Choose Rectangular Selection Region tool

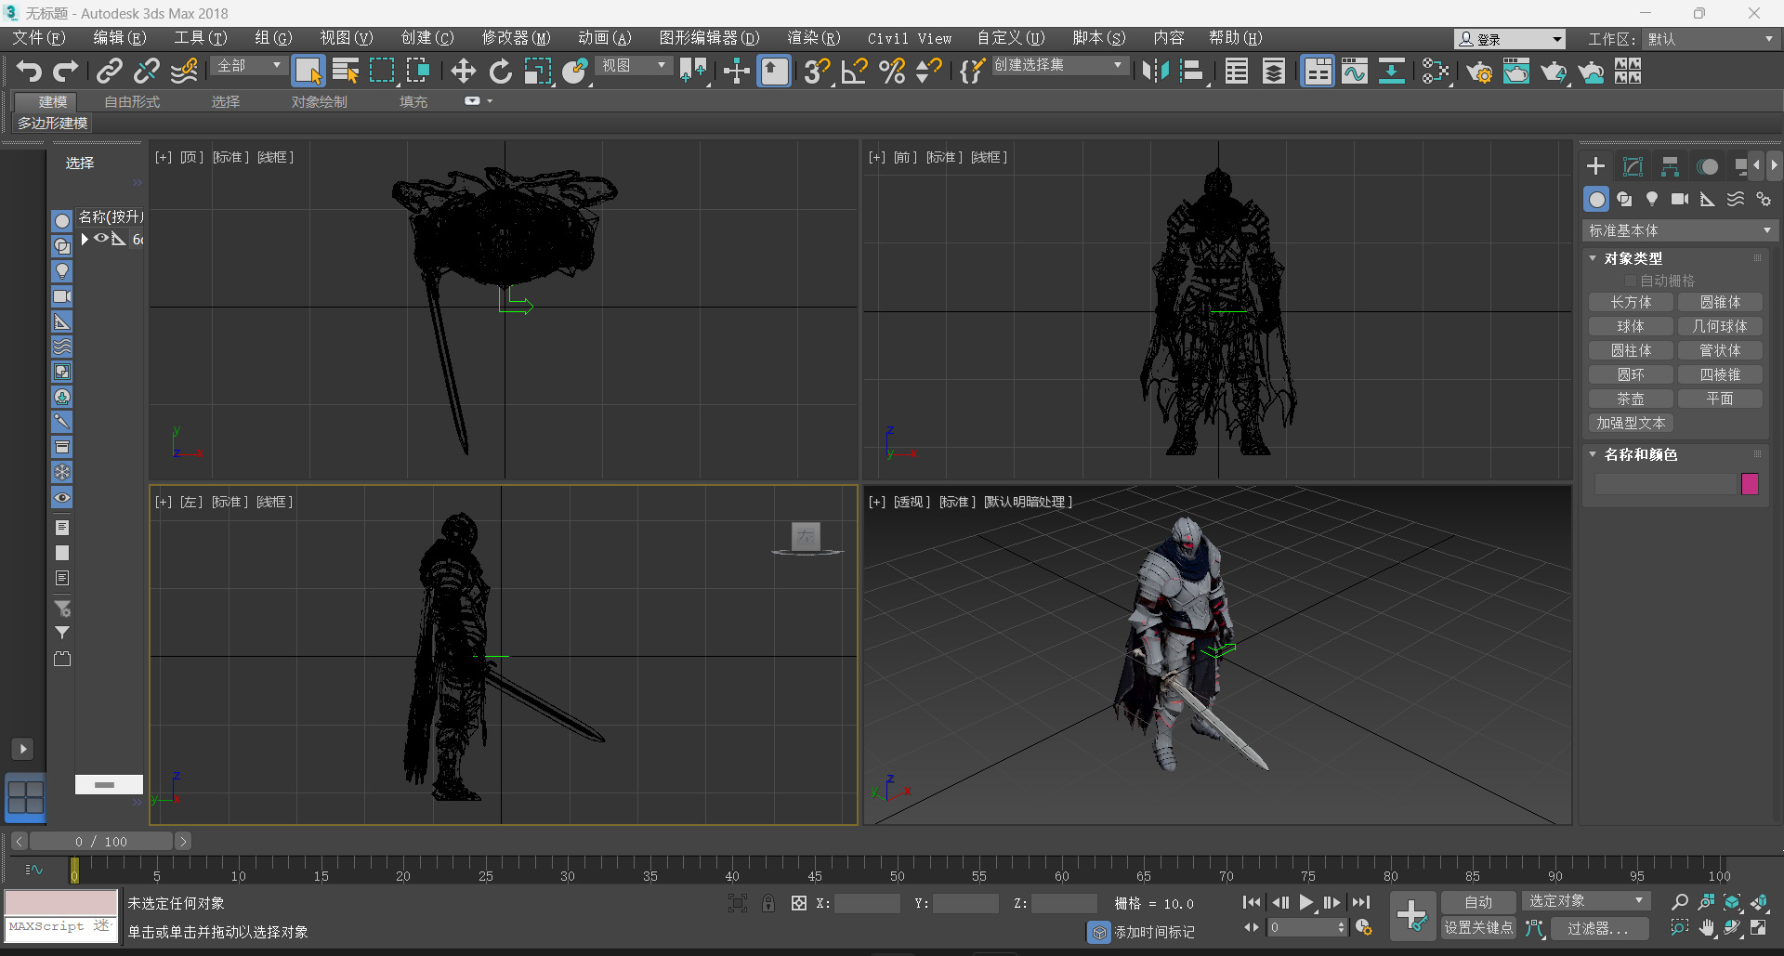tap(382, 71)
